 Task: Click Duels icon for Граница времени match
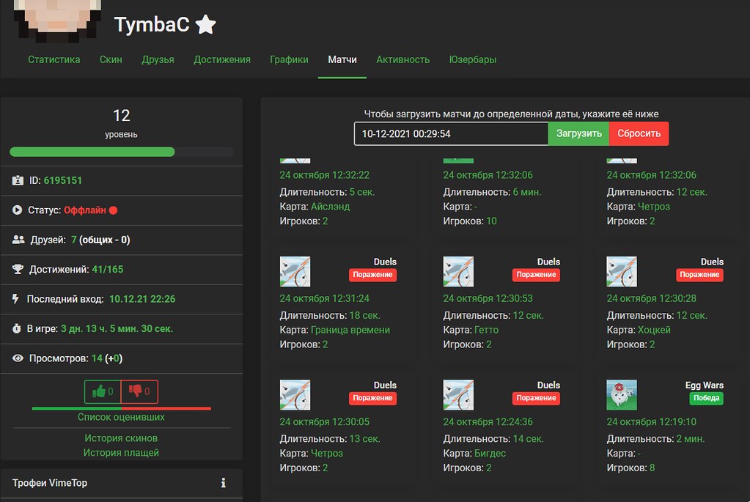click(x=295, y=271)
